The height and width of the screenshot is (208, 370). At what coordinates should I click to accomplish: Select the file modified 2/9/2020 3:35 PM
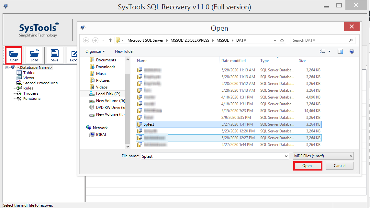tap(229, 118)
